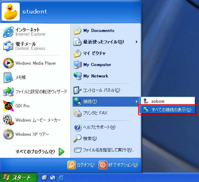Click the 電子メール label text
The width and height of the screenshot is (199, 182).
coord(26,44)
